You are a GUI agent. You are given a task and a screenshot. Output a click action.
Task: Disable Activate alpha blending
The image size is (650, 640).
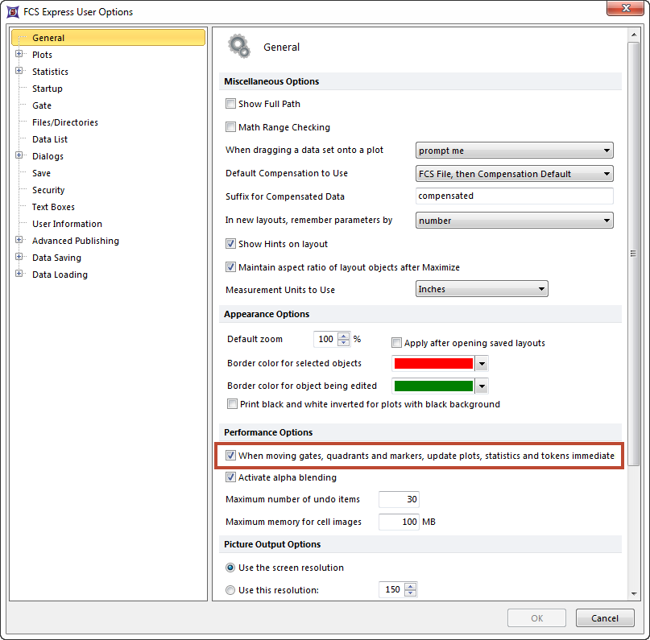point(231,477)
